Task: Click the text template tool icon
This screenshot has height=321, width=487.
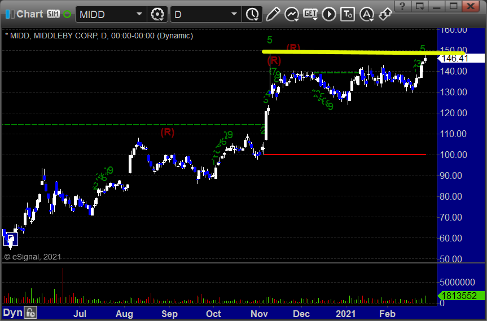Action: (x=348, y=14)
